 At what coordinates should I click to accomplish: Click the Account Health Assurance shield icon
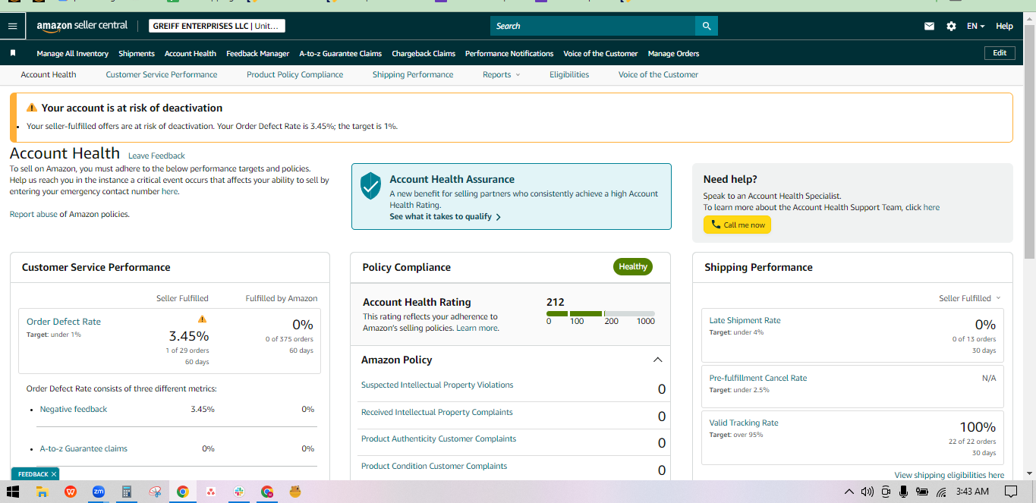click(x=370, y=185)
